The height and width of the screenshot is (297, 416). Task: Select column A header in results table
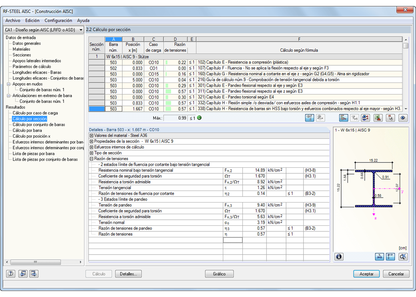114,39
